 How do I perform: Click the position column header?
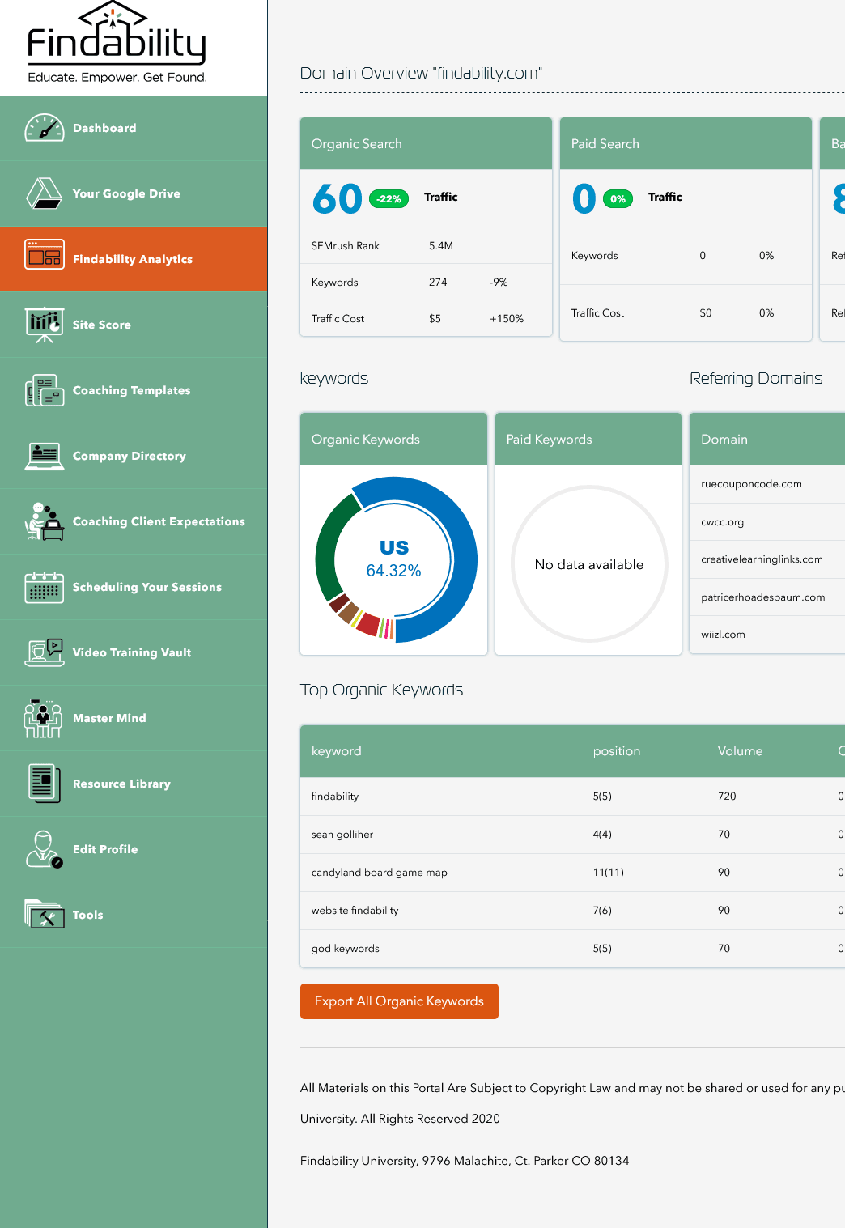(x=617, y=751)
